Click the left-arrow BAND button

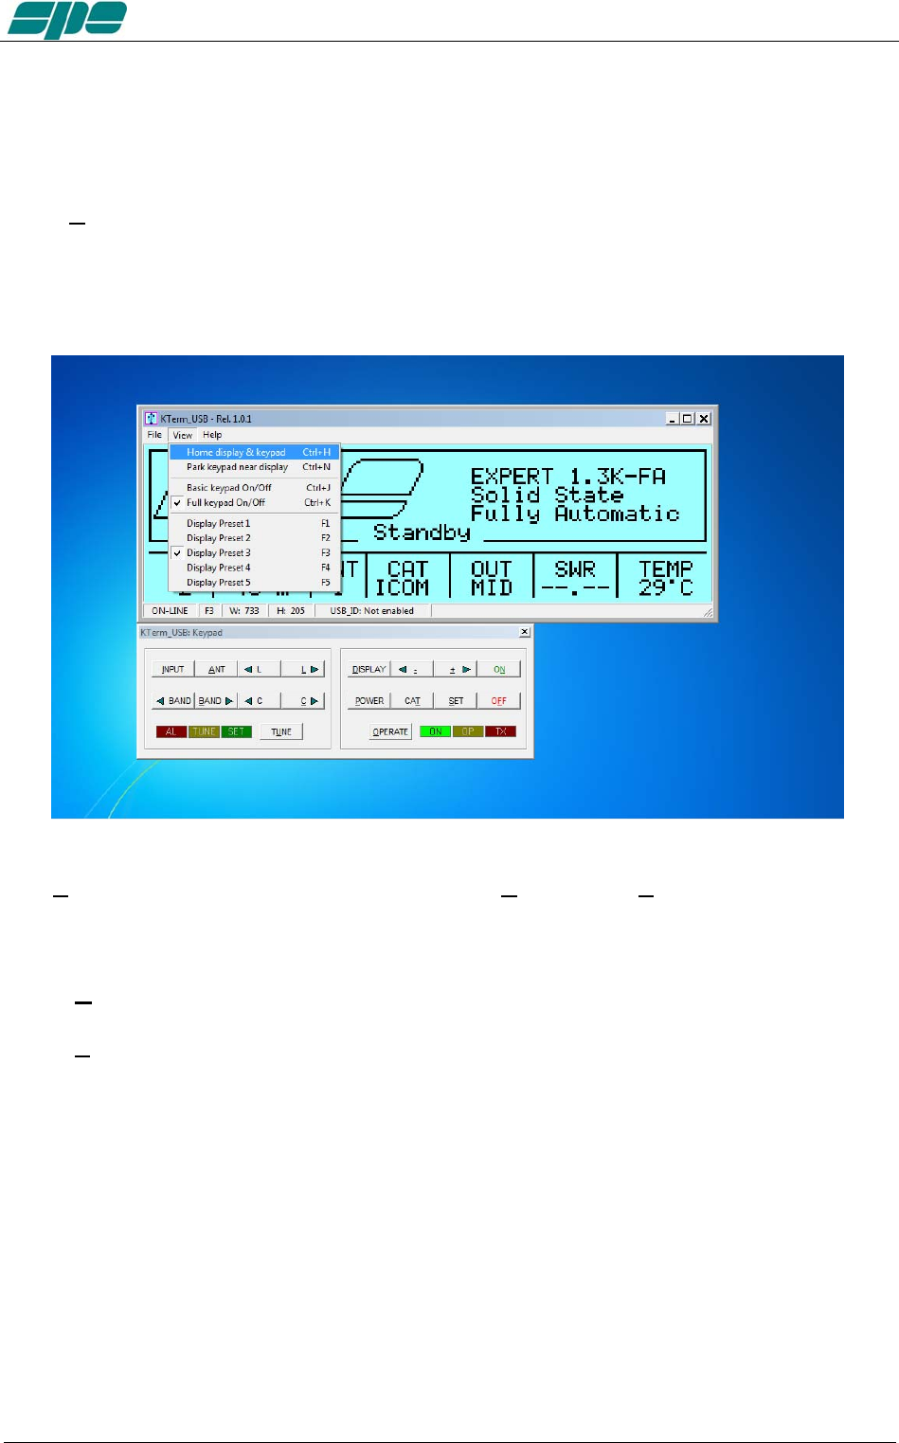[173, 701]
